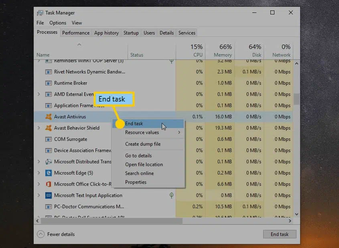Click the Microsoft Text Input Application icon
The width and height of the screenshot is (339, 248).
[49, 195]
